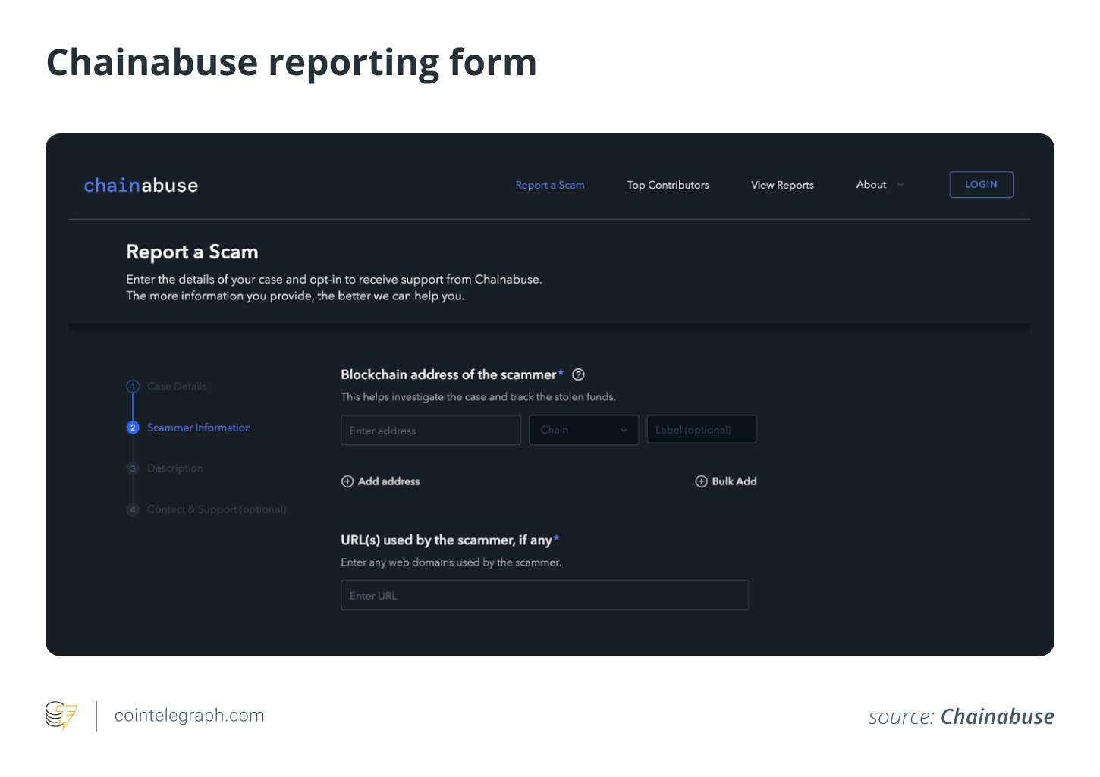Image resolution: width=1100 pixels, height=777 pixels.
Task: Focus the Enter address field
Action: (430, 430)
